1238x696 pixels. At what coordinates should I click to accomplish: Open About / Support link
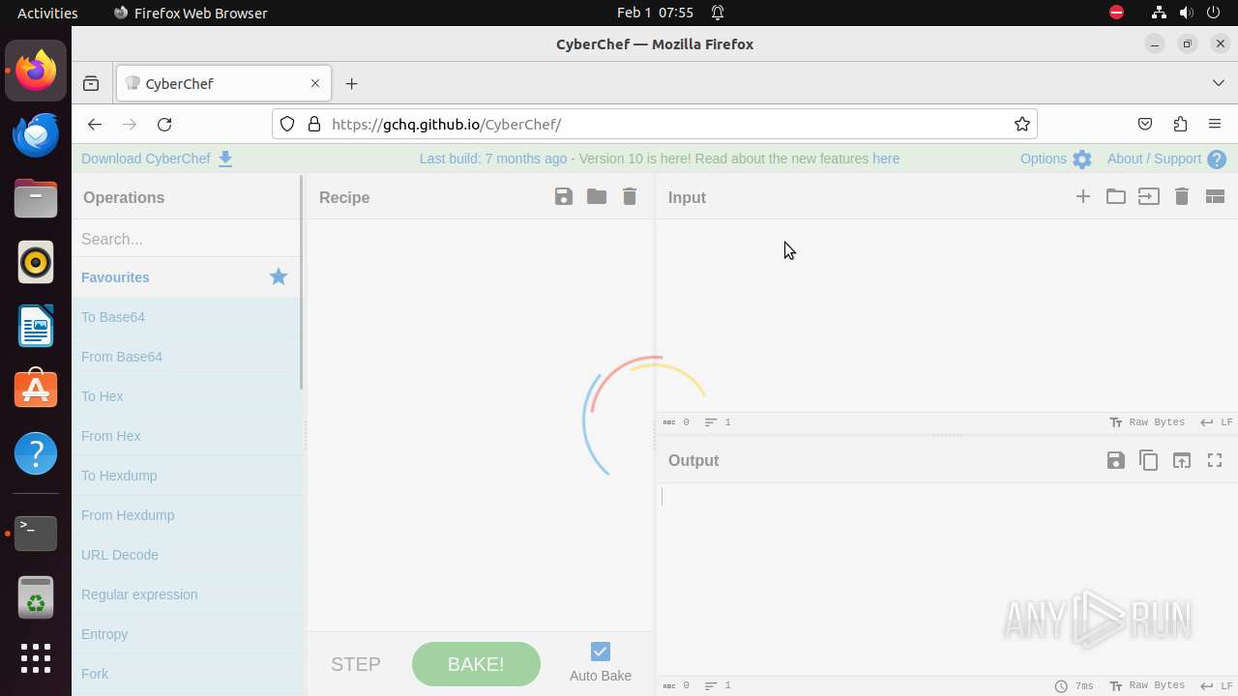coord(1154,159)
